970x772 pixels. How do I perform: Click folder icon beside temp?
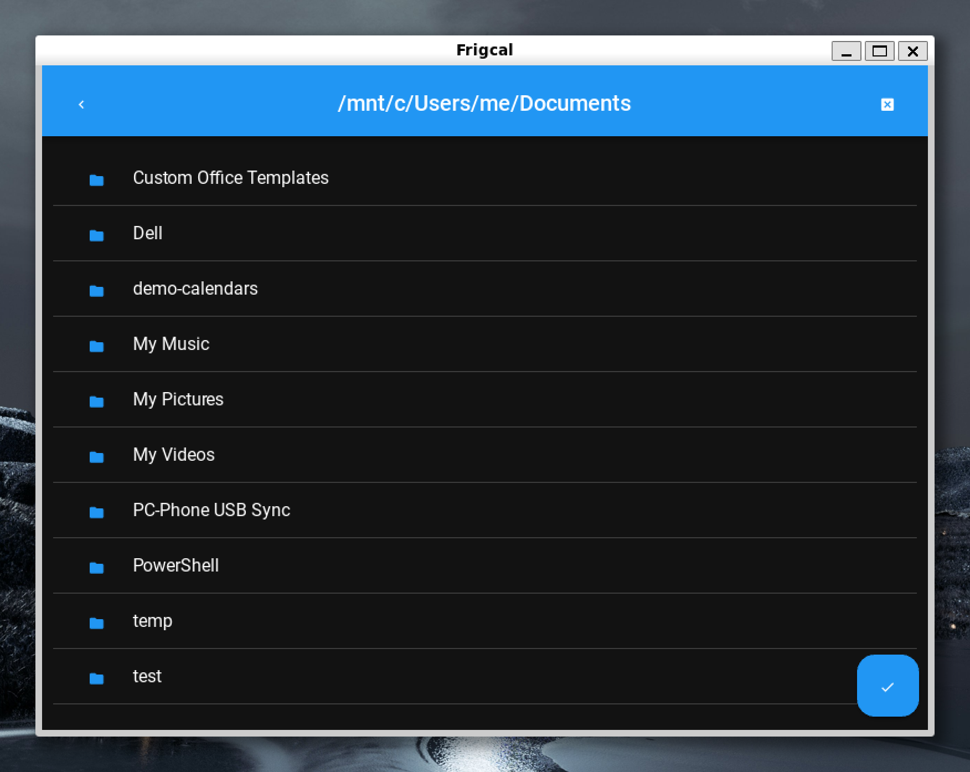[x=96, y=622]
